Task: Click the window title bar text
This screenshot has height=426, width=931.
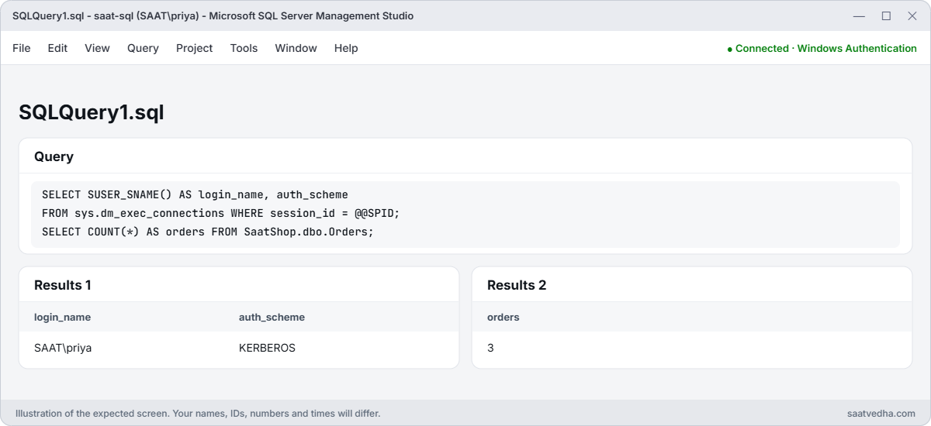Action: pyautogui.click(x=213, y=15)
